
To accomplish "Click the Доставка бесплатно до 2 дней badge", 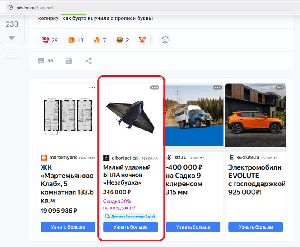I will (130, 217).
